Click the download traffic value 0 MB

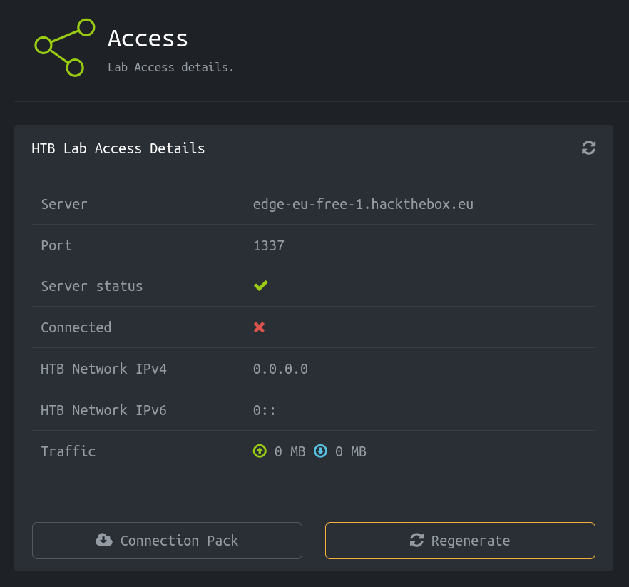[x=351, y=451]
